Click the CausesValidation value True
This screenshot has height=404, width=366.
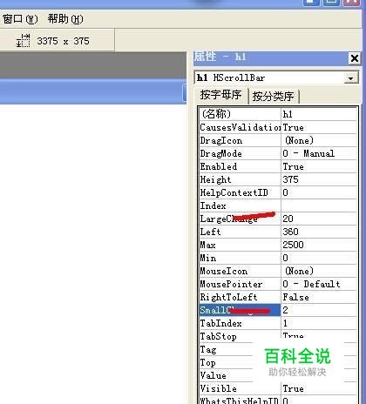pyautogui.click(x=319, y=127)
